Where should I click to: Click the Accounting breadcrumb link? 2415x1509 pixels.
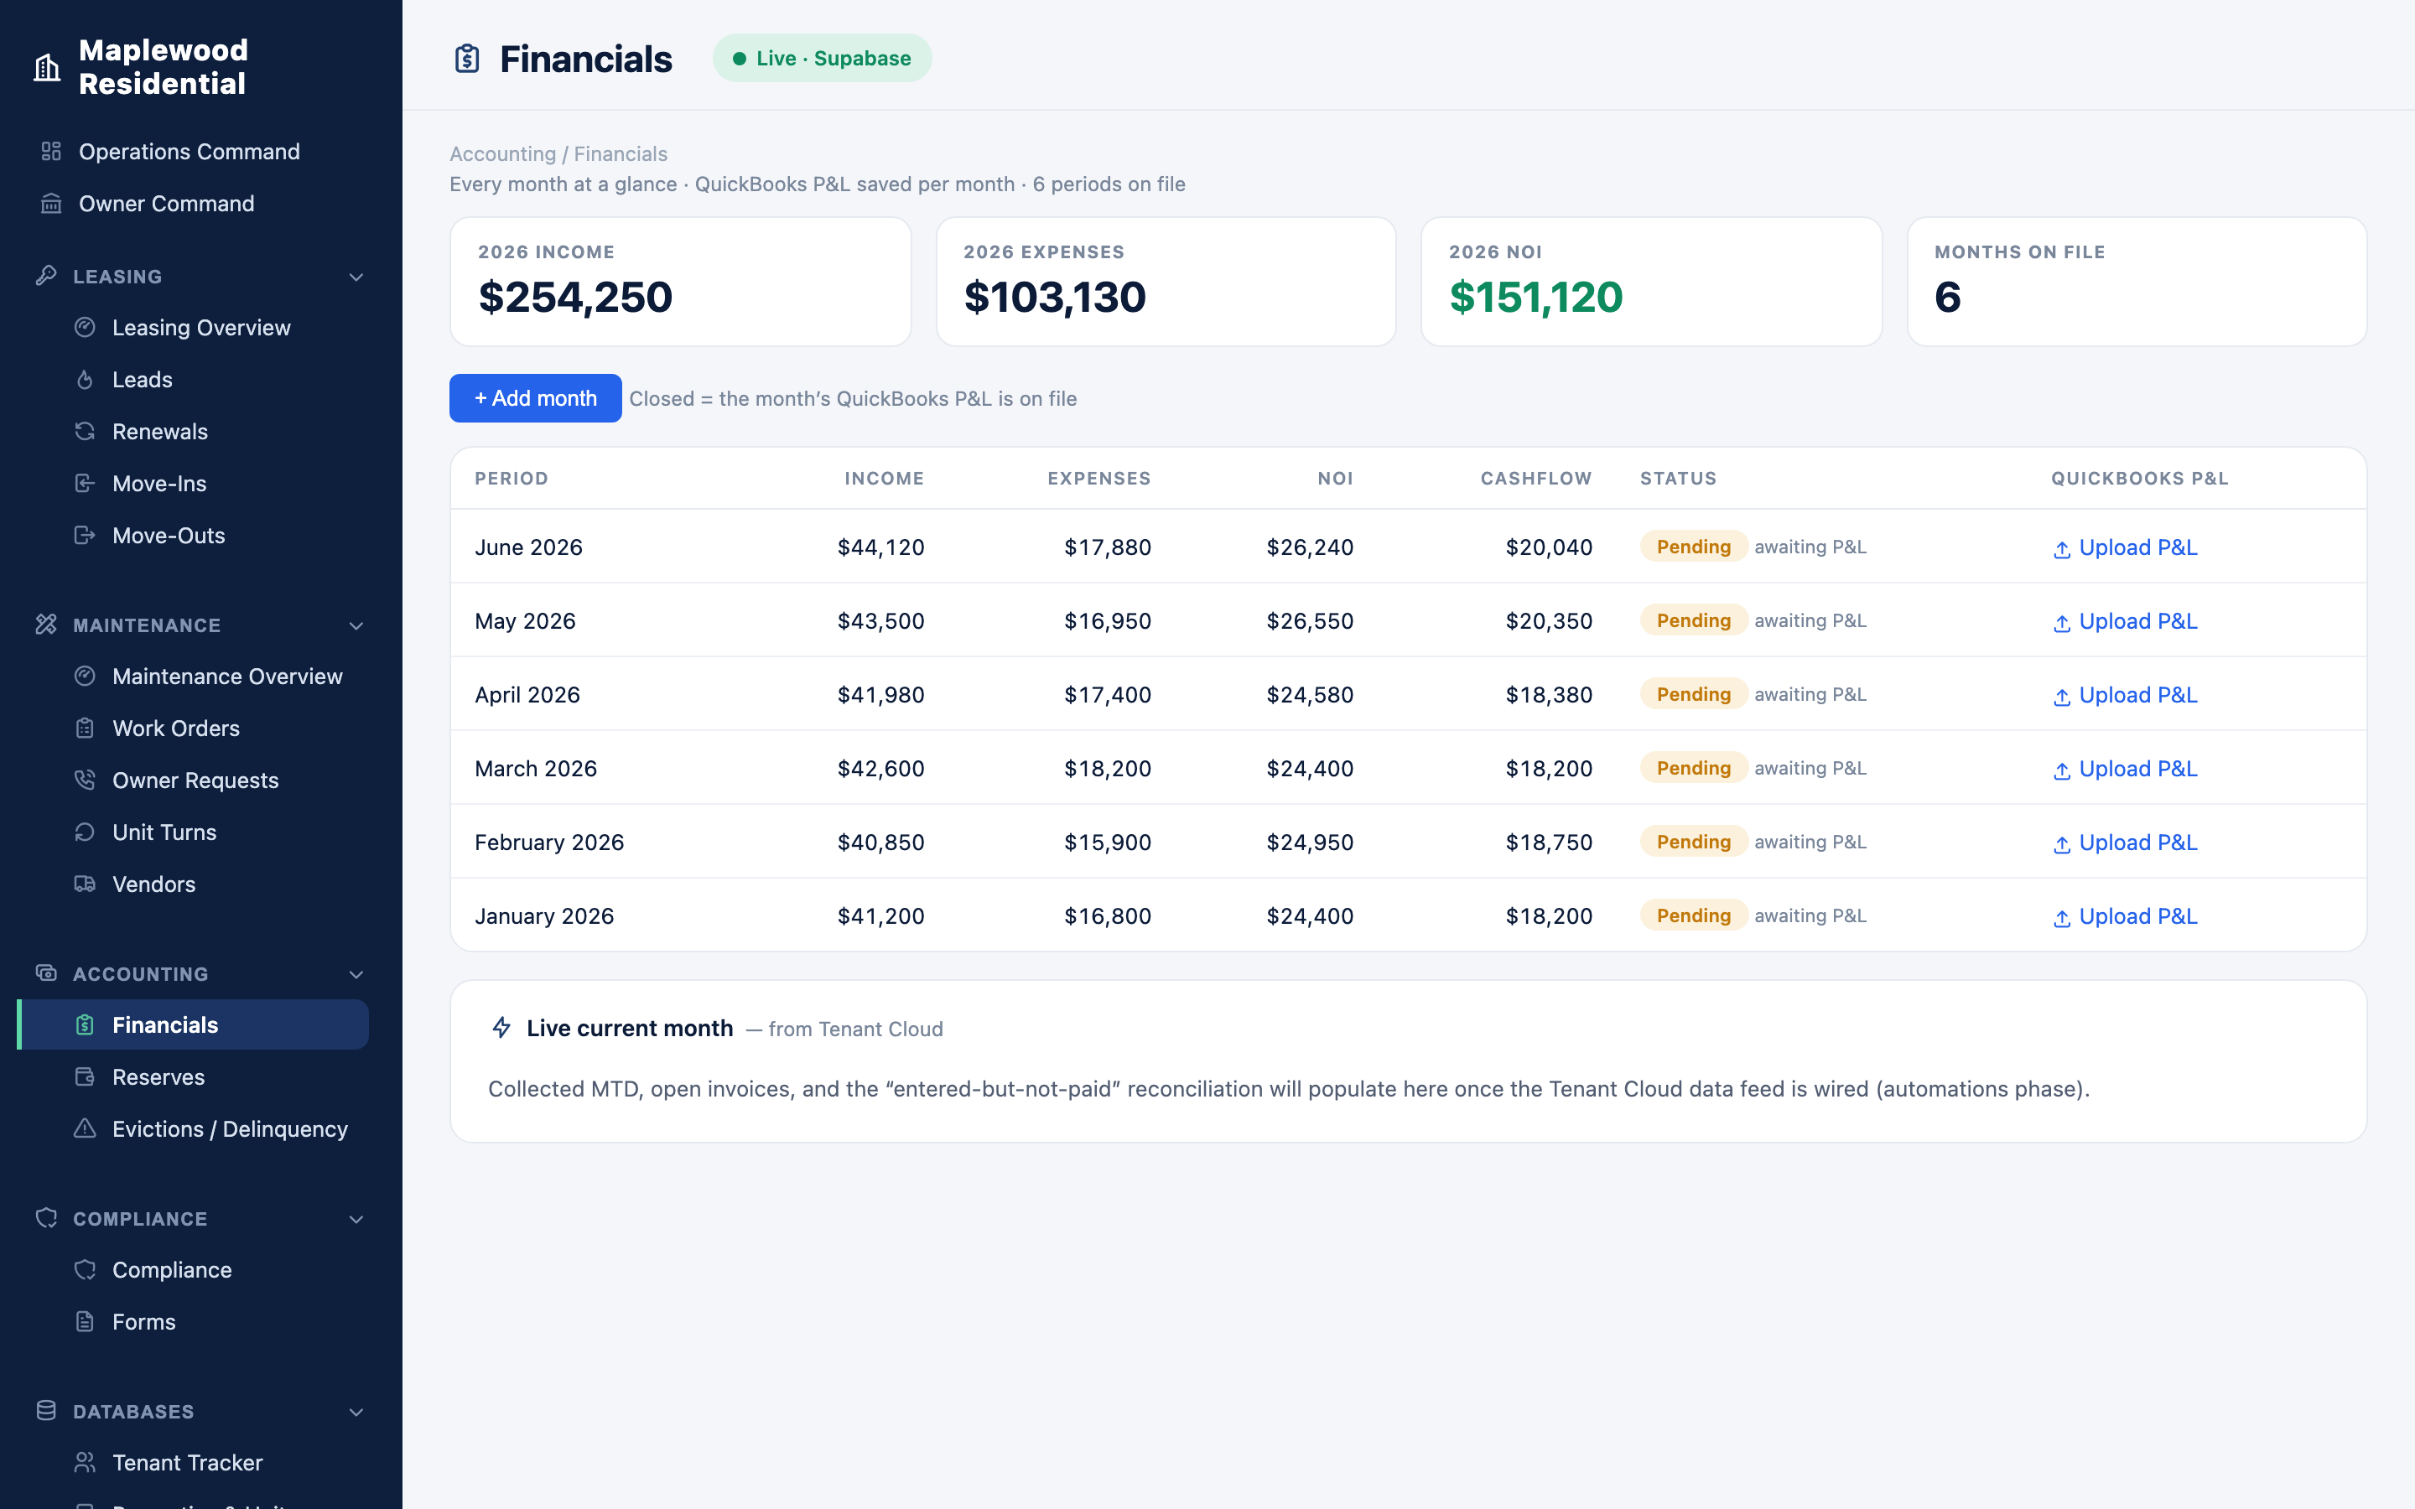(503, 153)
